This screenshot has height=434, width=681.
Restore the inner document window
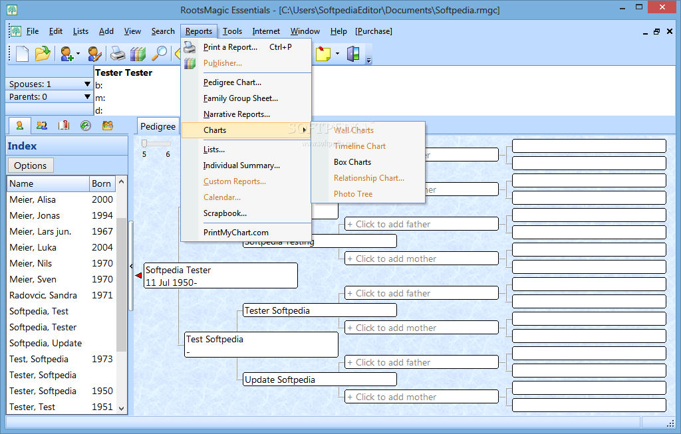(x=656, y=31)
